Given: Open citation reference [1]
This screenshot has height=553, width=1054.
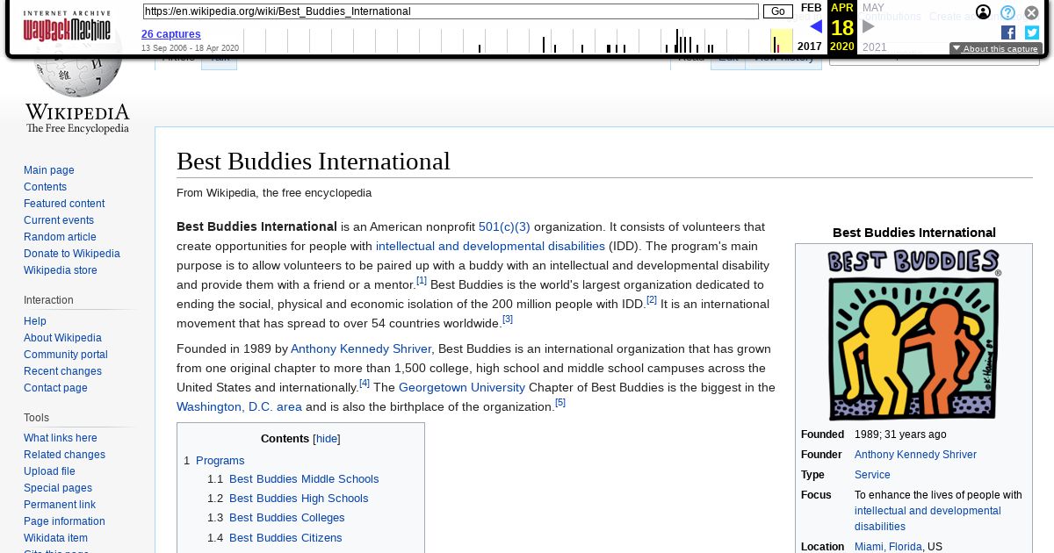Looking at the screenshot, I should point(422,280).
